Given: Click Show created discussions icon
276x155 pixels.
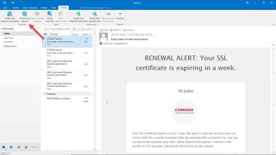Looking at the screenshot, I should click(x=108, y=14).
